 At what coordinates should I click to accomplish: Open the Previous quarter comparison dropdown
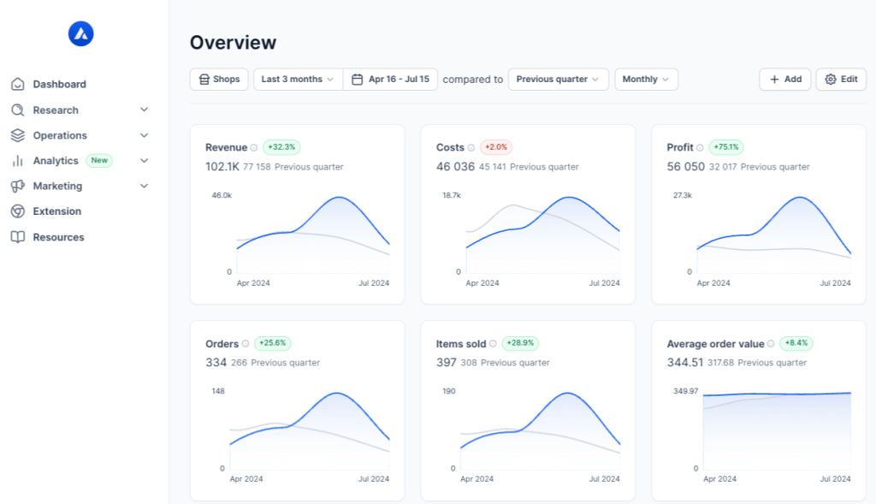pyautogui.click(x=558, y=80)
